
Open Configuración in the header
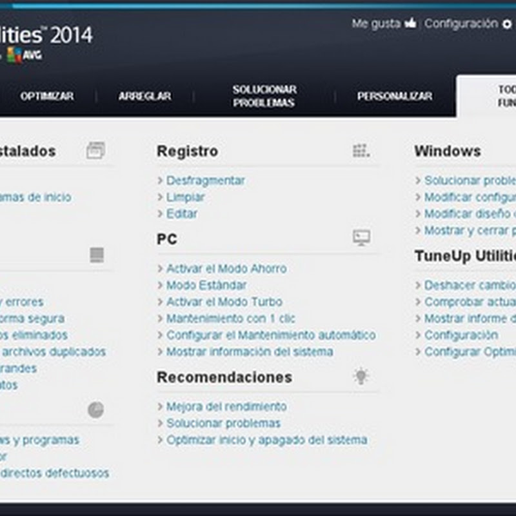point(461,24)
